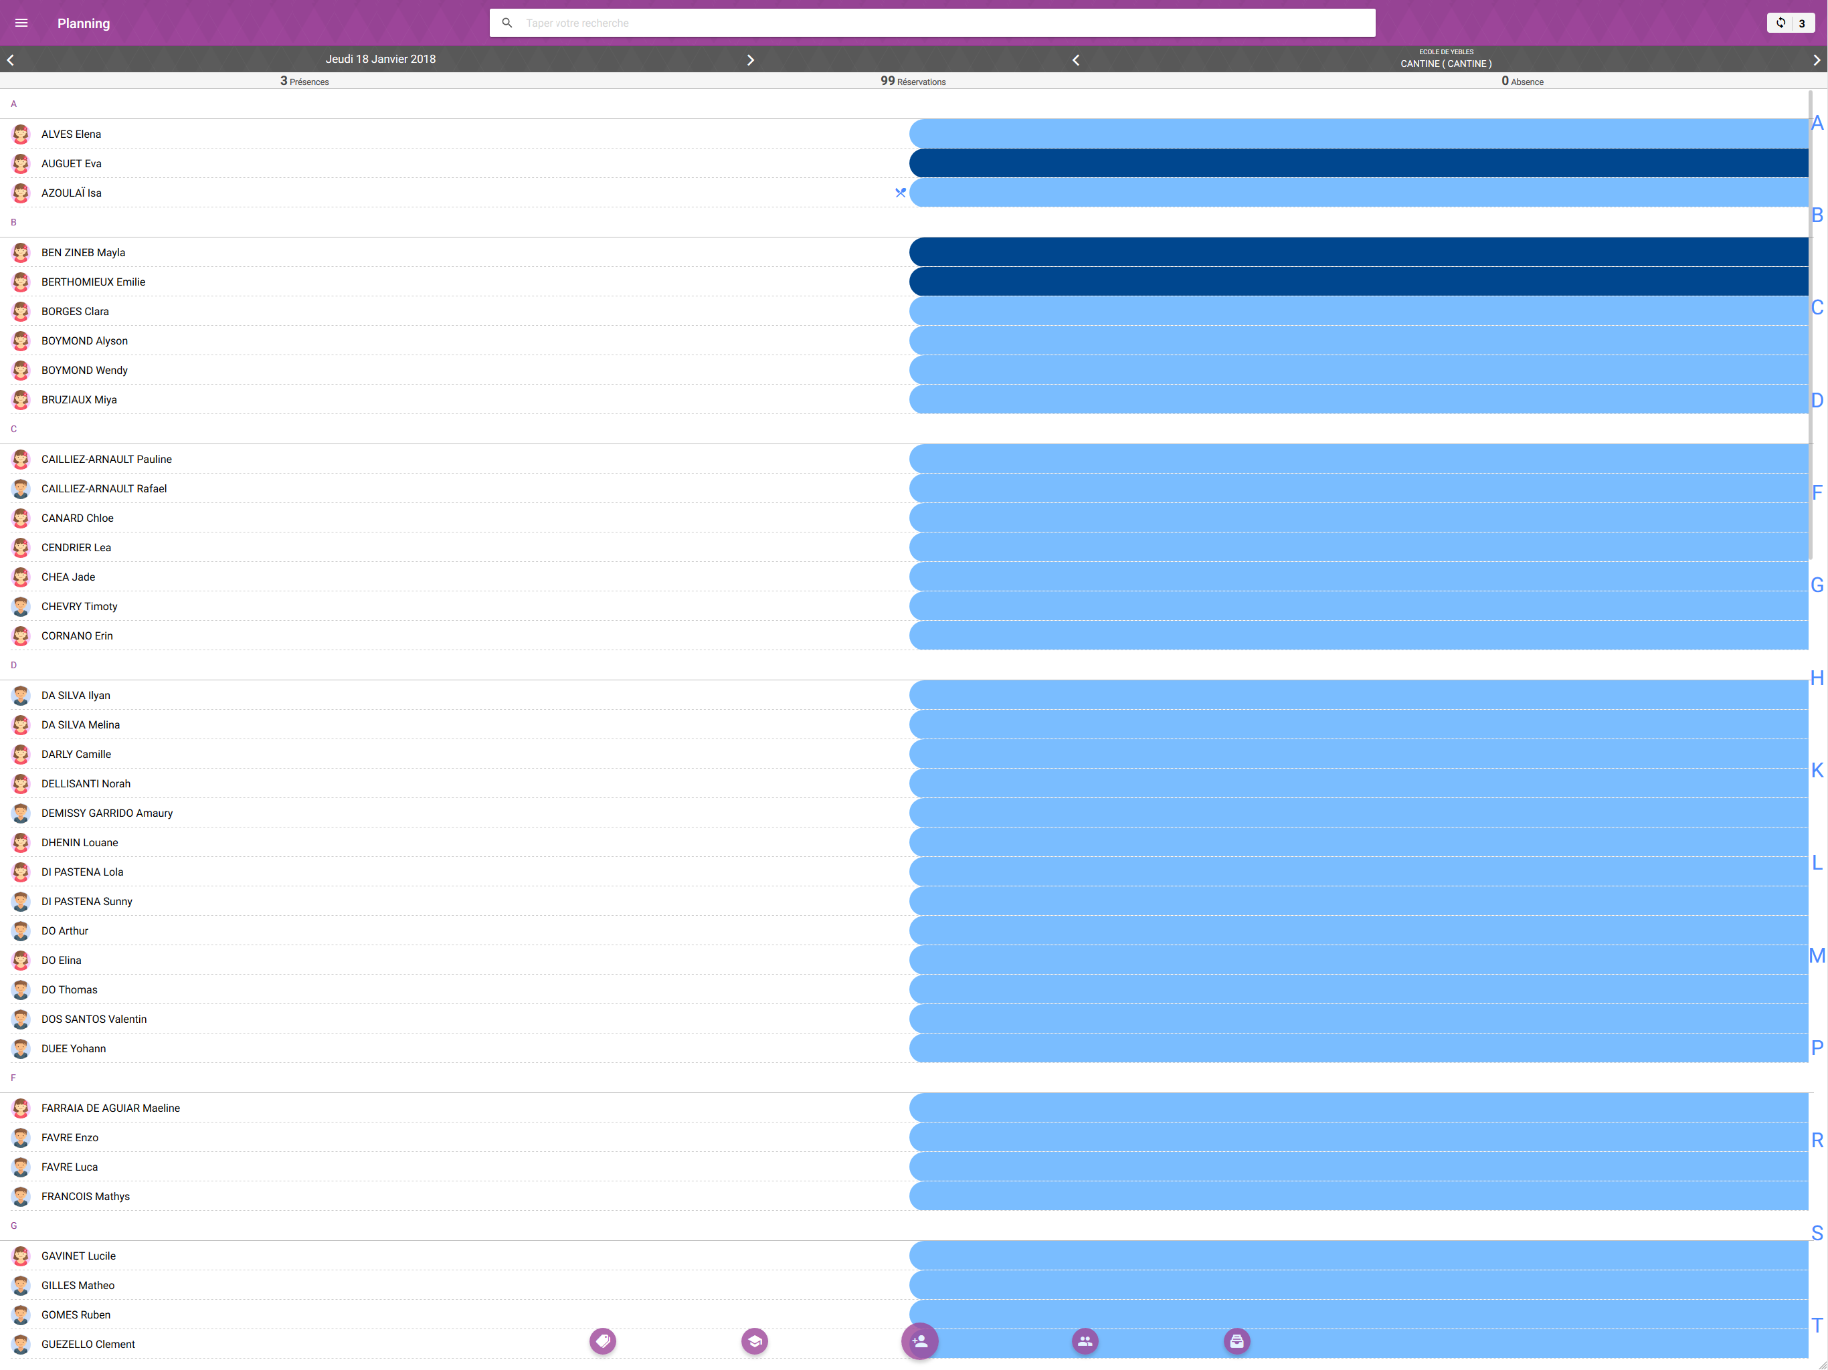Jump to letter T in side index

1817,1327
